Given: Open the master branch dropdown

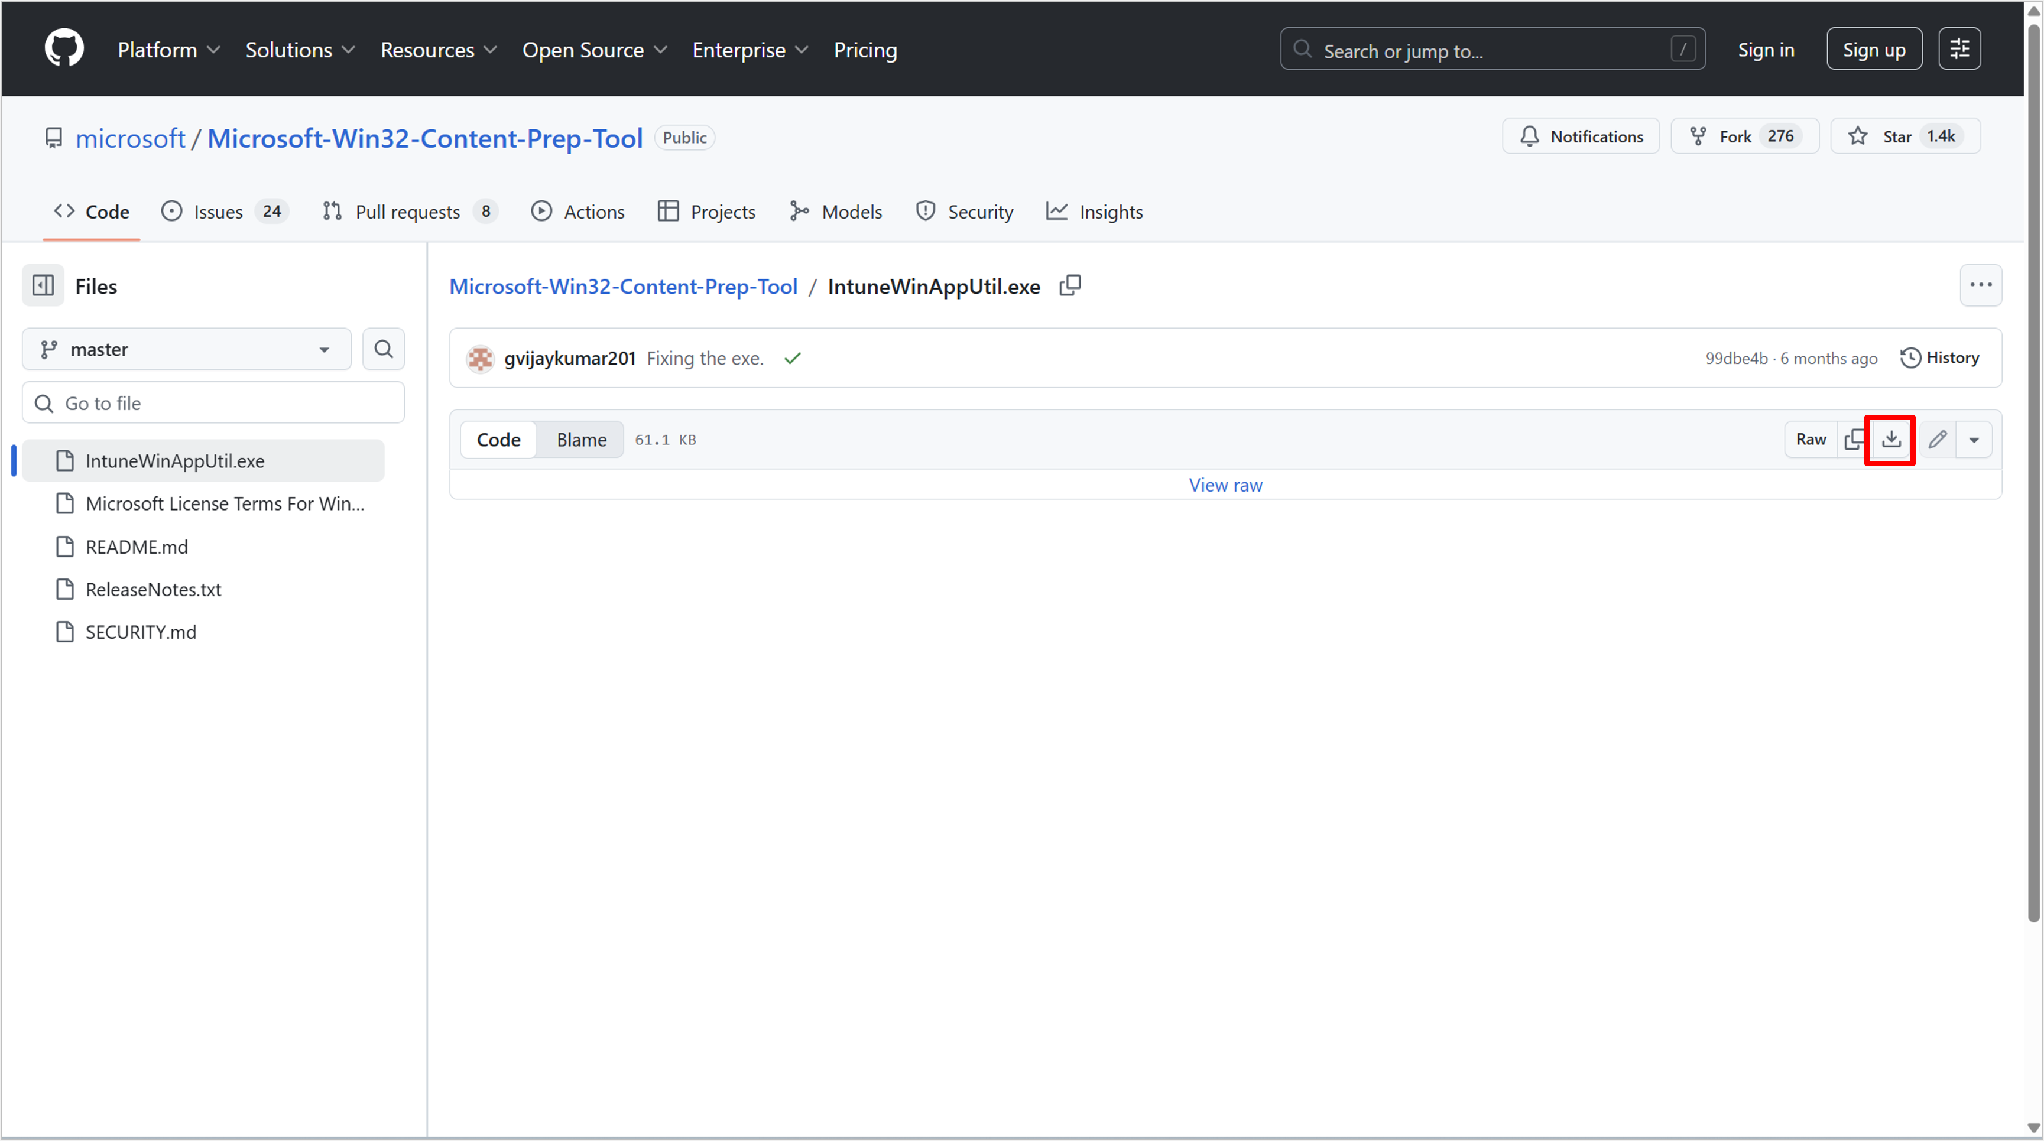Looking at the screenshot, I should (186, 349).
